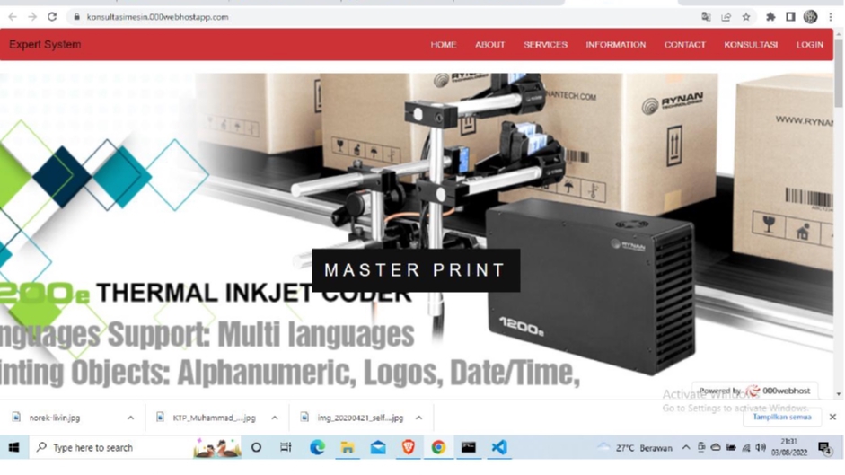The width and height of the screenshot is (845, 475).
Task: Close the downloads bar
Action: pyautogui.click(x=832, y=418)
